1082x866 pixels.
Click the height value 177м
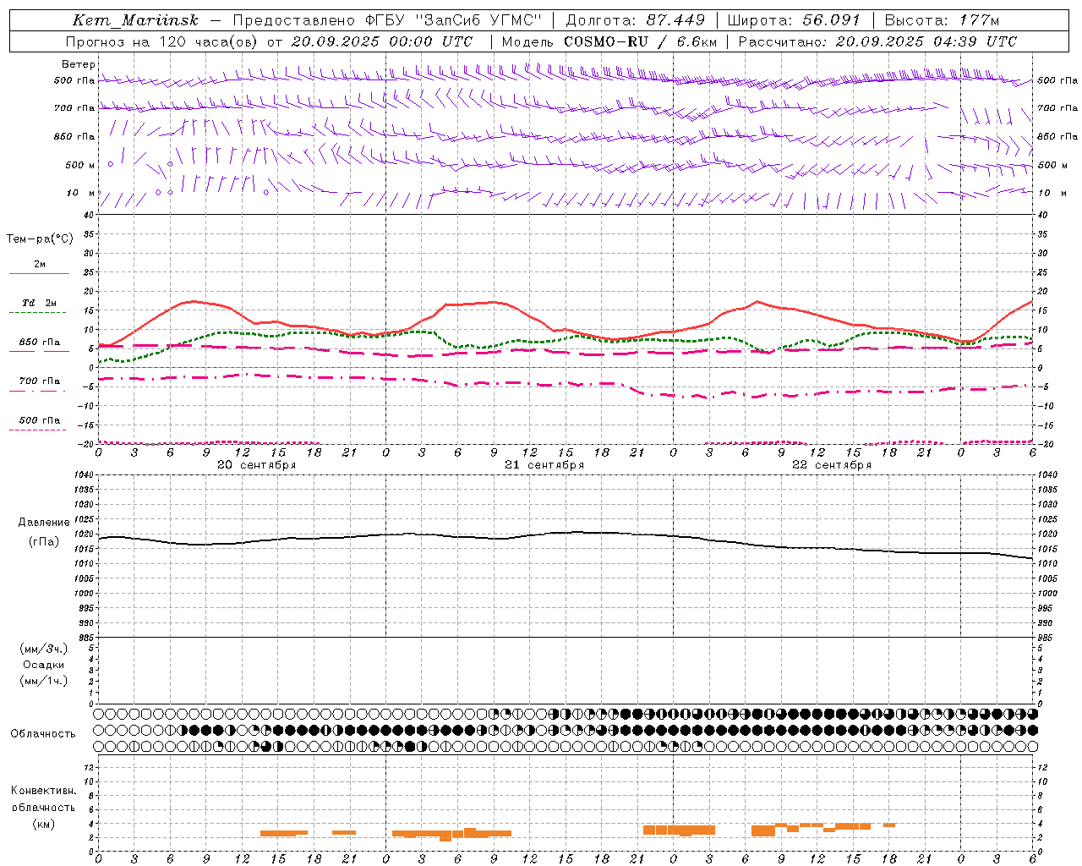(980, 20)
